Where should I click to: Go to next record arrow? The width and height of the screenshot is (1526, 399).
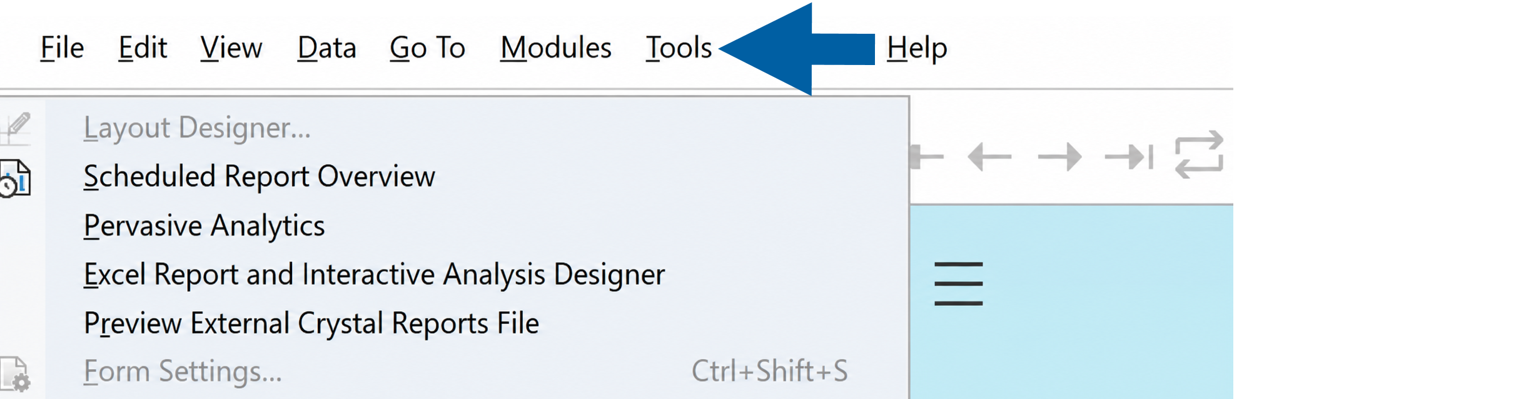[x=1059, y=156]
